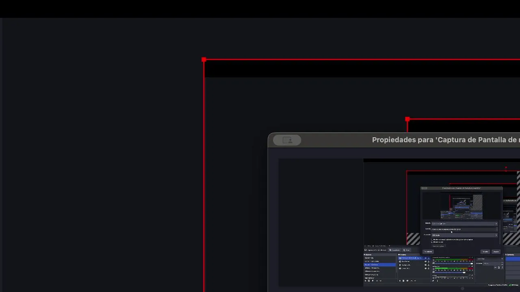Click the inner red selection box corner handle

point(407,119)
